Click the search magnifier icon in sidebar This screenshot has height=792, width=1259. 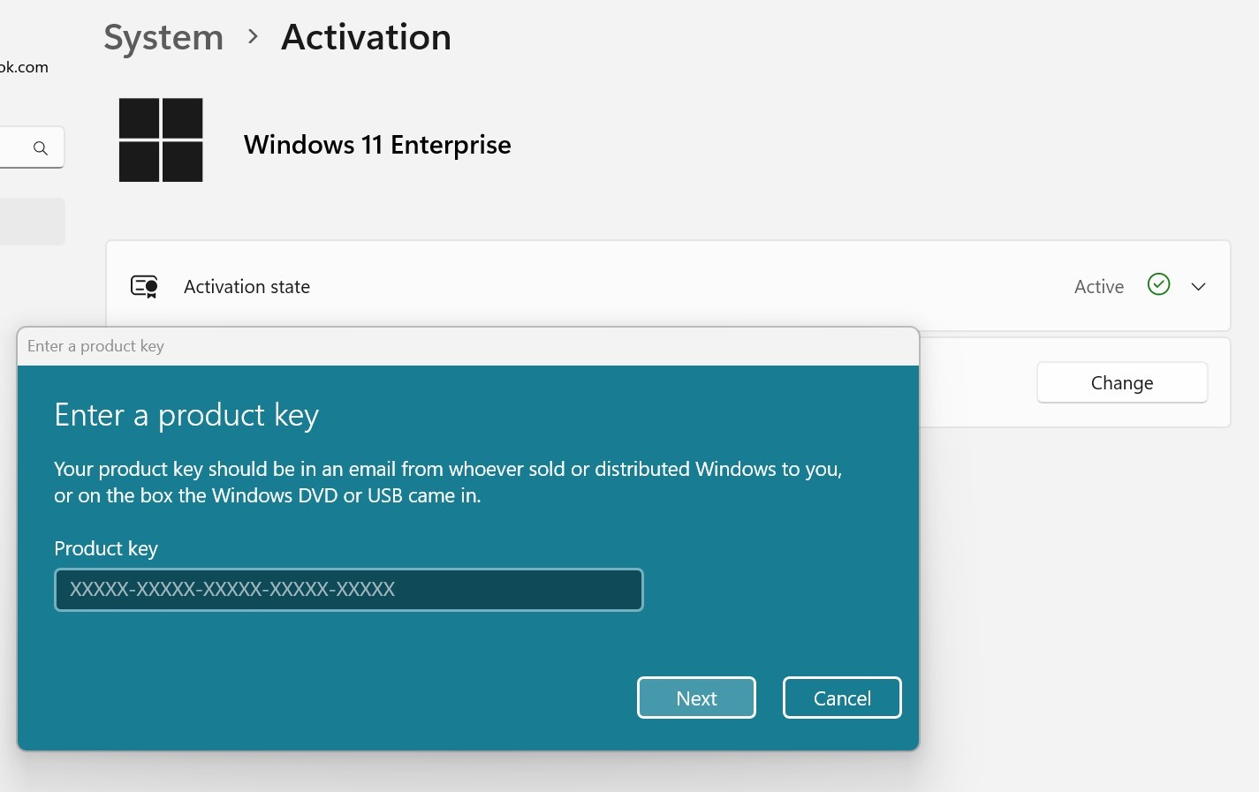click(41, 148)
